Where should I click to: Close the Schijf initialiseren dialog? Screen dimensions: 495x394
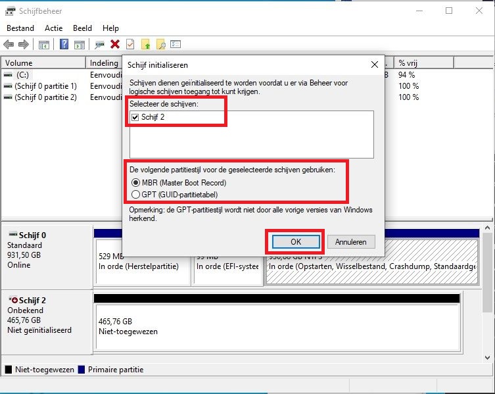375,64
